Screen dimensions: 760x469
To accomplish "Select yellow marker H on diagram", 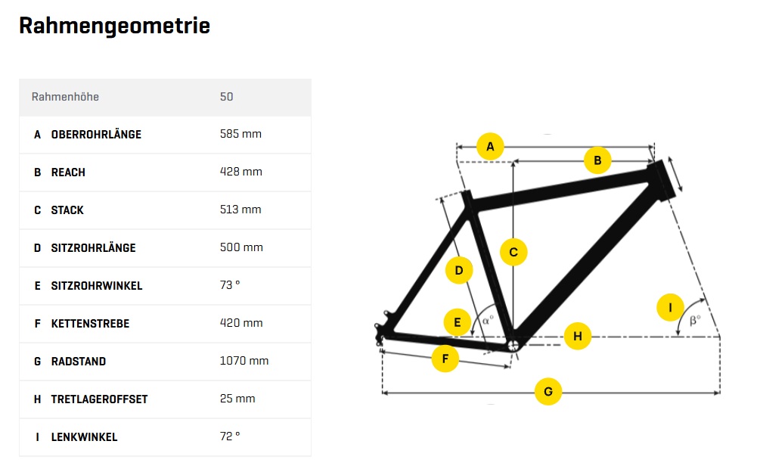I will click(x=578, y=336).
